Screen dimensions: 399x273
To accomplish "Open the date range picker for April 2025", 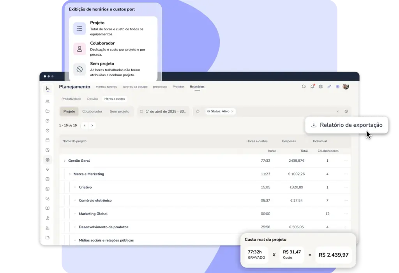I will [x=164, y=111].
